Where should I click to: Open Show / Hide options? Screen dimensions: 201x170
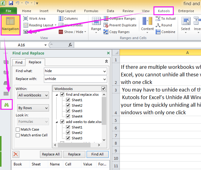[x=72, y=32]
